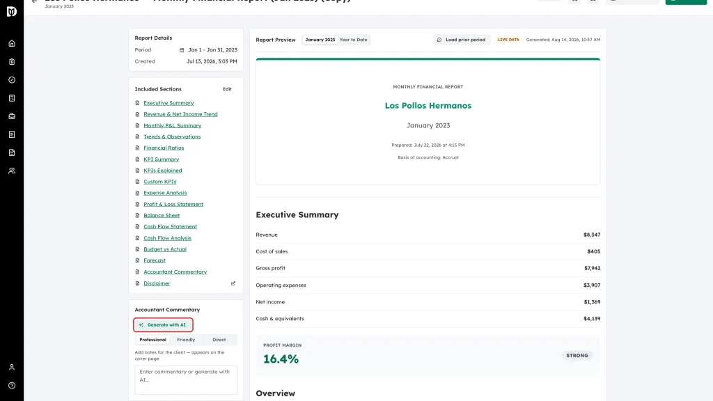Open the Home page from the sidebar

(12, 44)
